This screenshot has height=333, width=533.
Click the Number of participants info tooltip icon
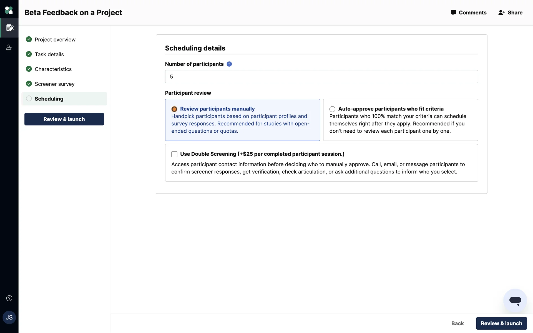tap(229, 64)
